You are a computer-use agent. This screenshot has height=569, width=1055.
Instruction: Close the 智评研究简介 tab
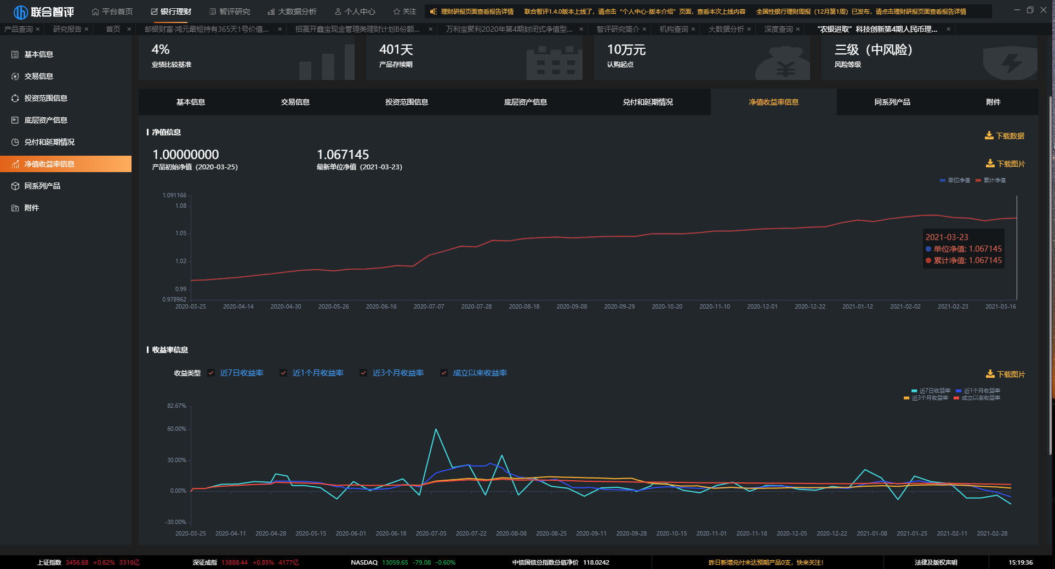click(x=644, y=29)
